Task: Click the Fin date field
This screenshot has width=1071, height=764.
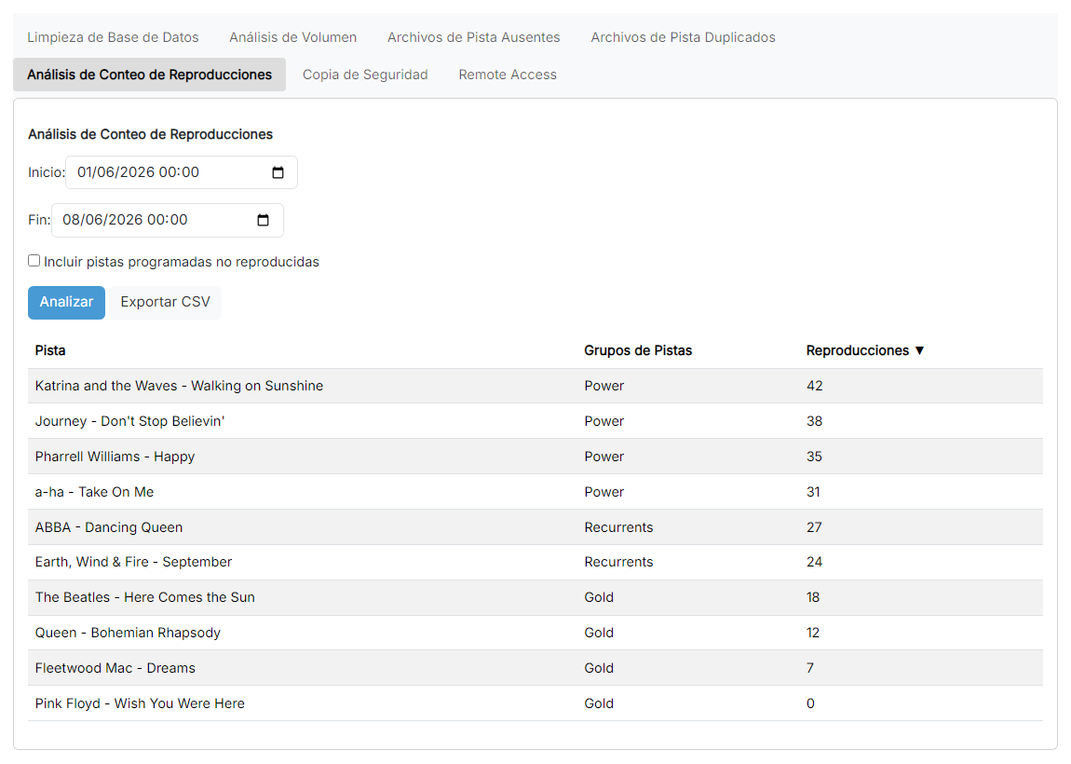Action: [x=168, y=220]
